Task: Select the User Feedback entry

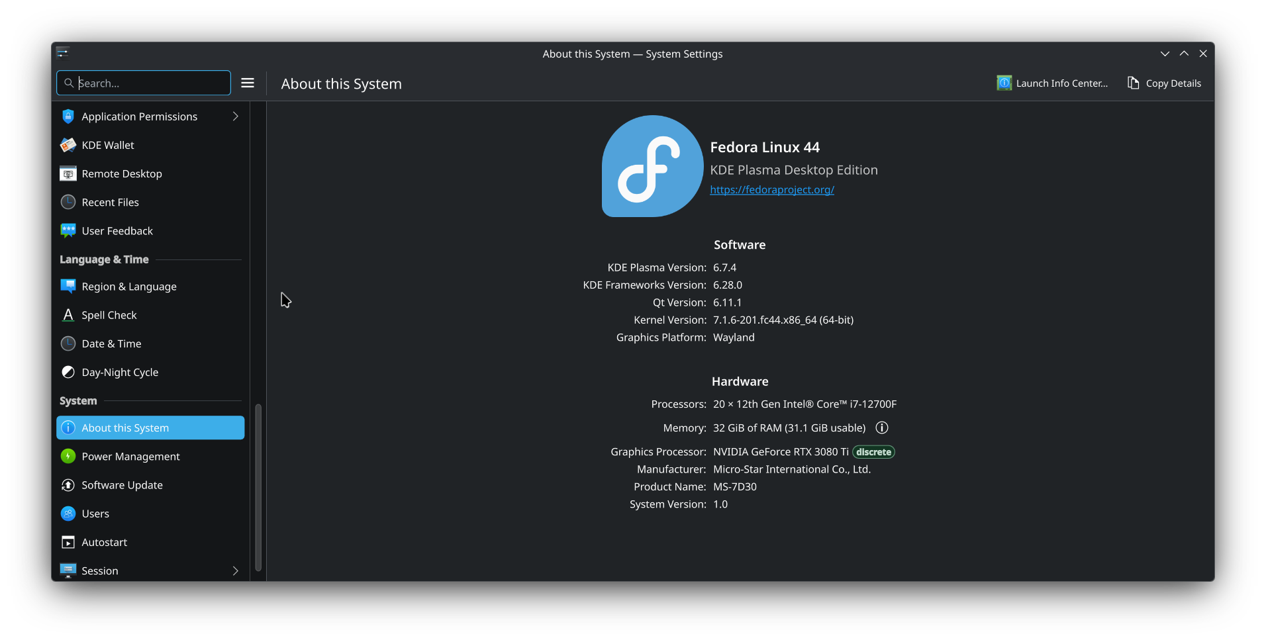Action: (150, 230)
